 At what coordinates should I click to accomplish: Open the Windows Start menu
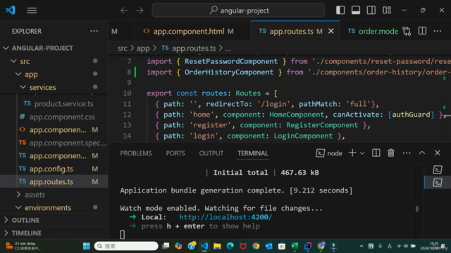click(x=87, y=246)
